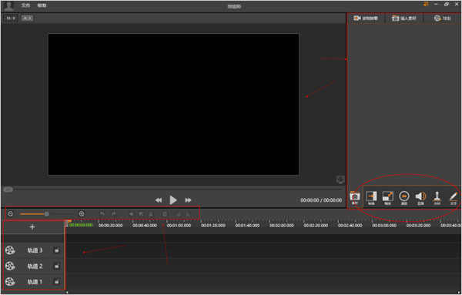Click the import materials button with folder icon
Image resolution: width=462 pixels, height=295 pixels.
click(x=404, y=18)
